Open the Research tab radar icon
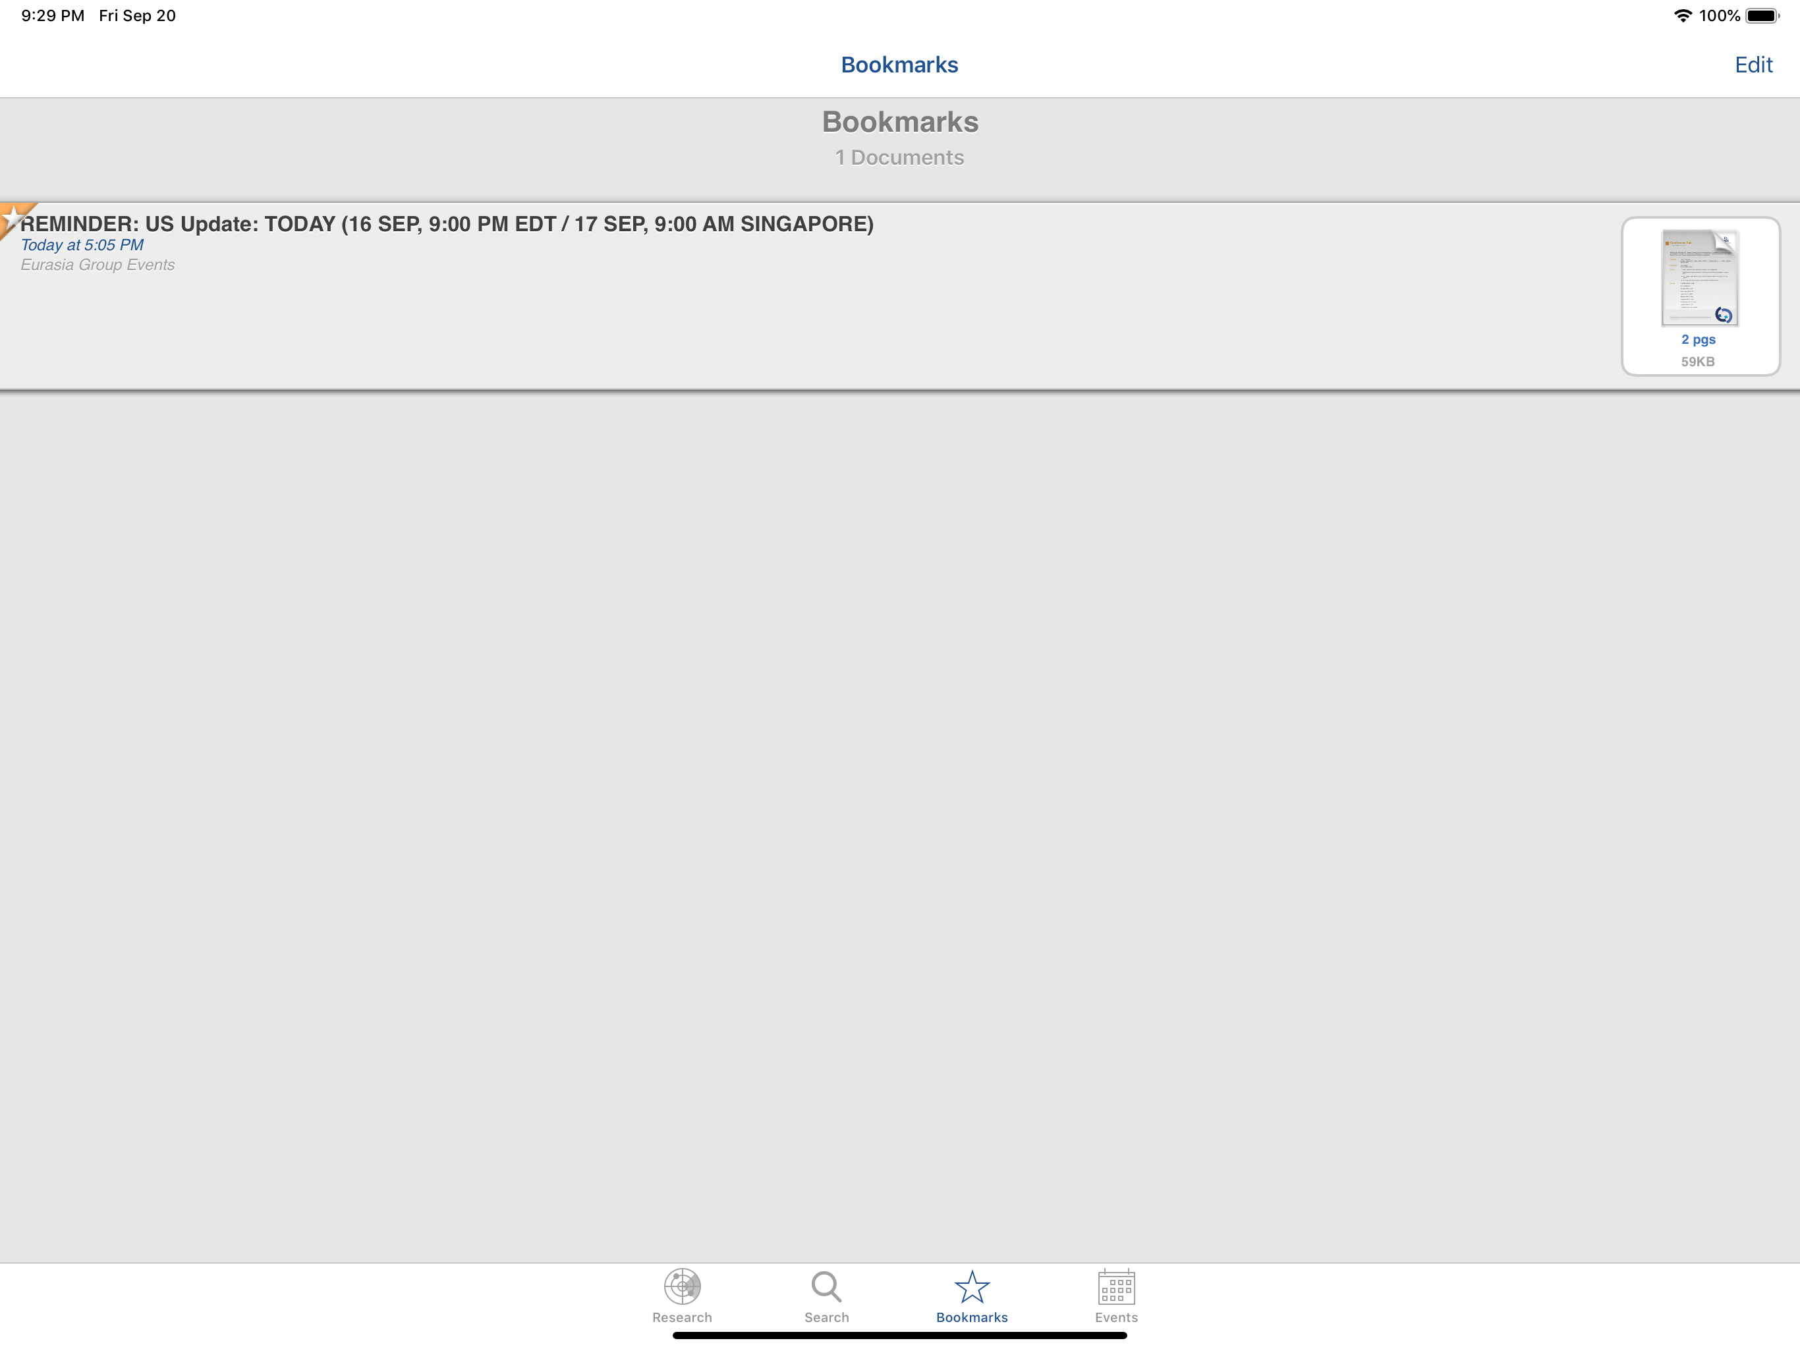This screenshot has width=1800, height=1349. point(682,1286)
